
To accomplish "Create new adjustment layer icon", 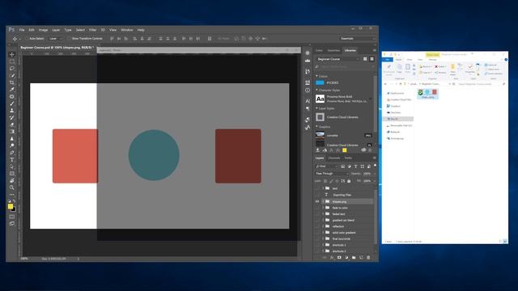I will click(346, 258).
